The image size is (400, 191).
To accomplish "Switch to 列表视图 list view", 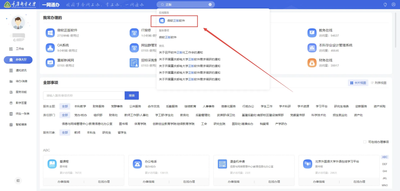I will 379,83.
